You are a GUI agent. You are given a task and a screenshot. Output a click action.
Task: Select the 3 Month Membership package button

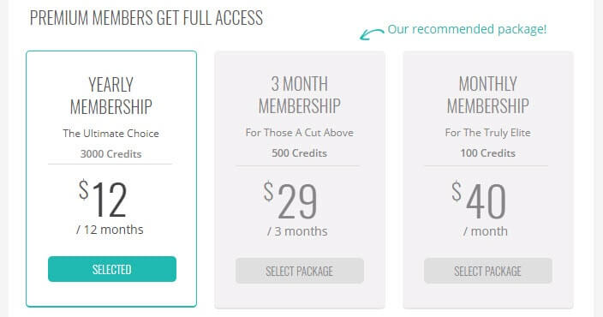click(300, 271)
